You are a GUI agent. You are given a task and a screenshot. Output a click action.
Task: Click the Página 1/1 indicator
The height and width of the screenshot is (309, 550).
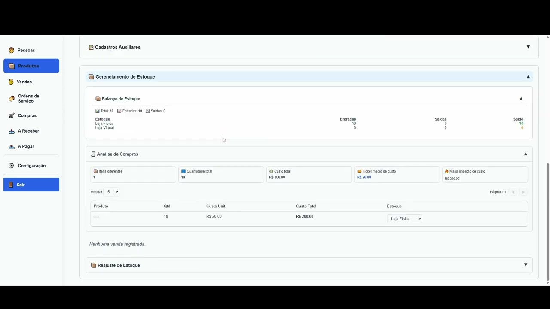point(498,192)
